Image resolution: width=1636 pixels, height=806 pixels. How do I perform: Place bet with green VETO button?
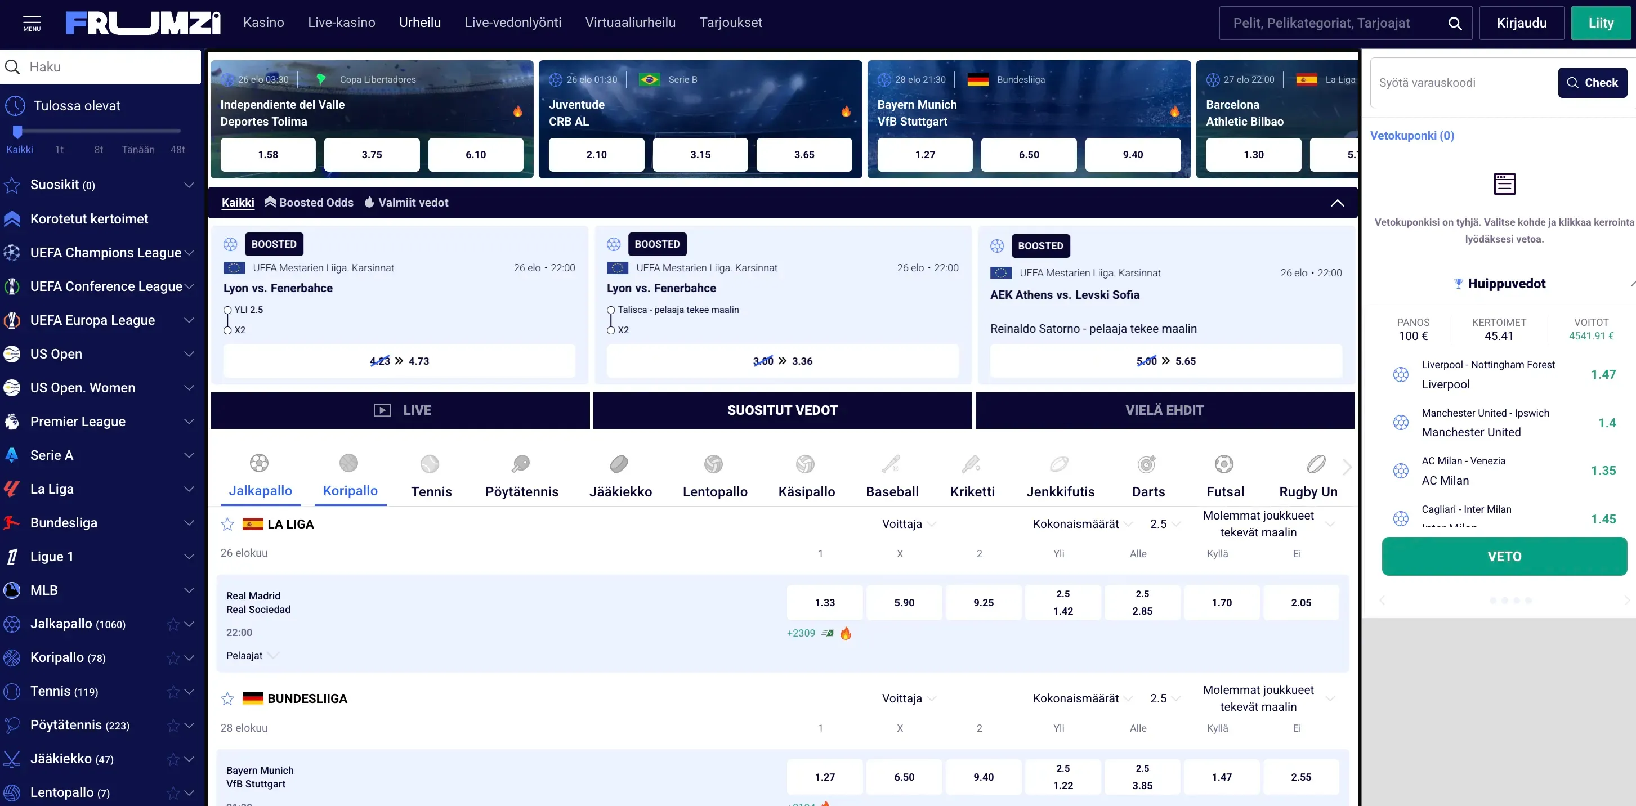click(1504, 557)
